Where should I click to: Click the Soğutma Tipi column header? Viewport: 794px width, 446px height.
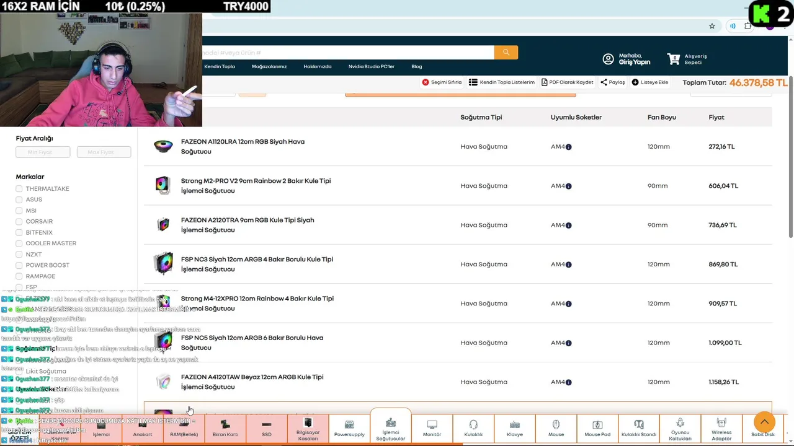[x=481, y=117]
